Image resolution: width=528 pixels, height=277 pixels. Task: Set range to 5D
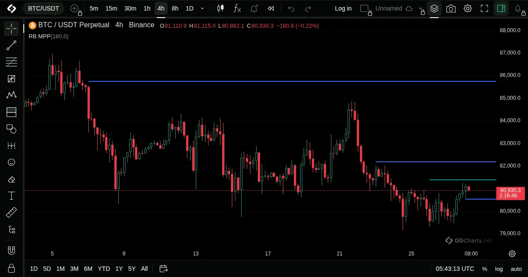coord(47,269)
